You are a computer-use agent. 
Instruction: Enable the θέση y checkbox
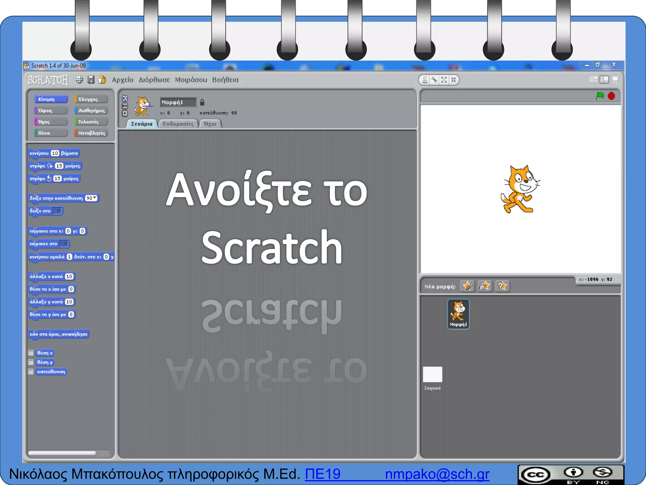[31, 362]
